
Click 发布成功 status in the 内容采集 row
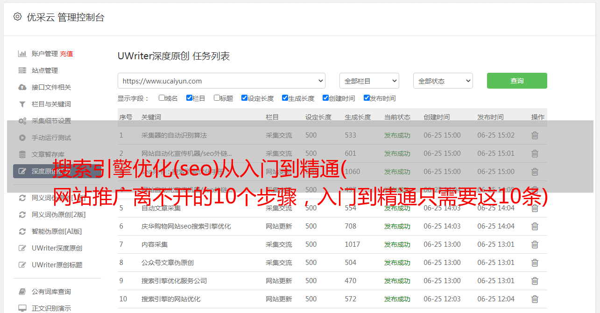coord(397,244)
